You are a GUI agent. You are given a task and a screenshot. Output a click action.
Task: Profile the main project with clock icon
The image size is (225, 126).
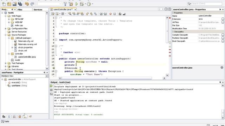coord(89,4)
